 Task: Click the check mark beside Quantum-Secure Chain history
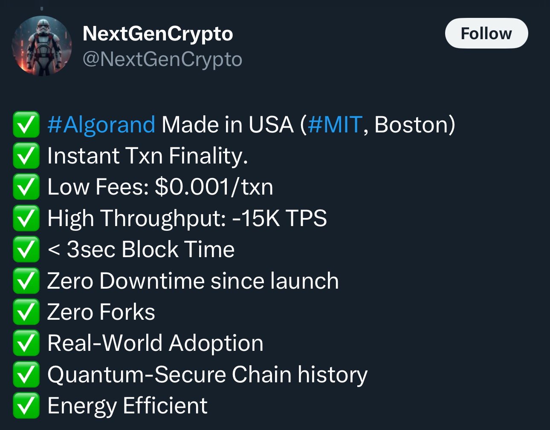click(x=26, y=374)
